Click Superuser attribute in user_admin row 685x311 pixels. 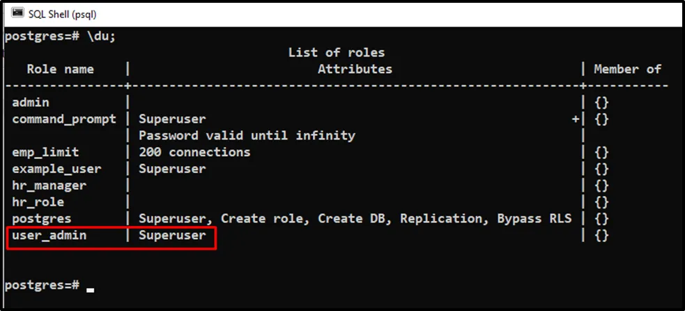coord(172,236)
